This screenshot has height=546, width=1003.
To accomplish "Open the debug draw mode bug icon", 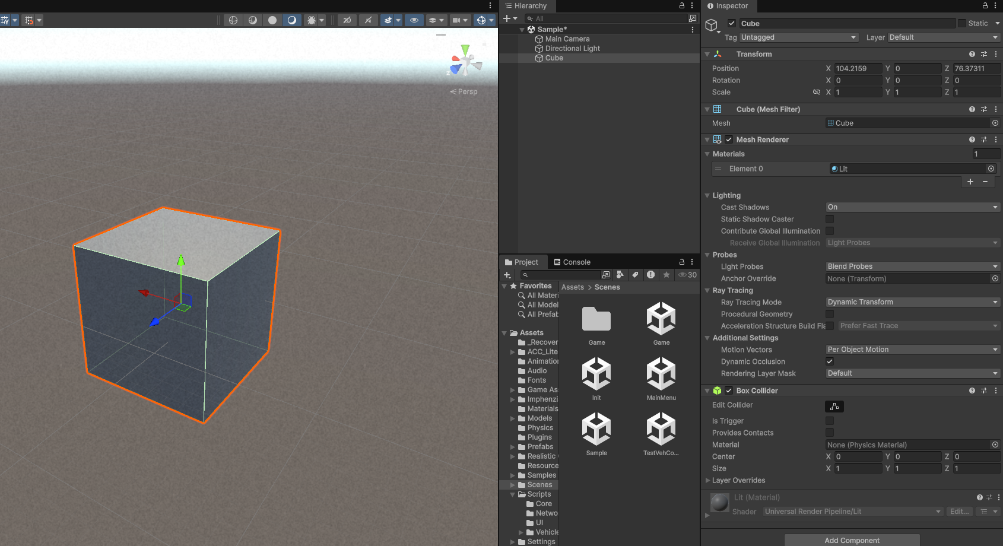I will click(x=312, y=20).
